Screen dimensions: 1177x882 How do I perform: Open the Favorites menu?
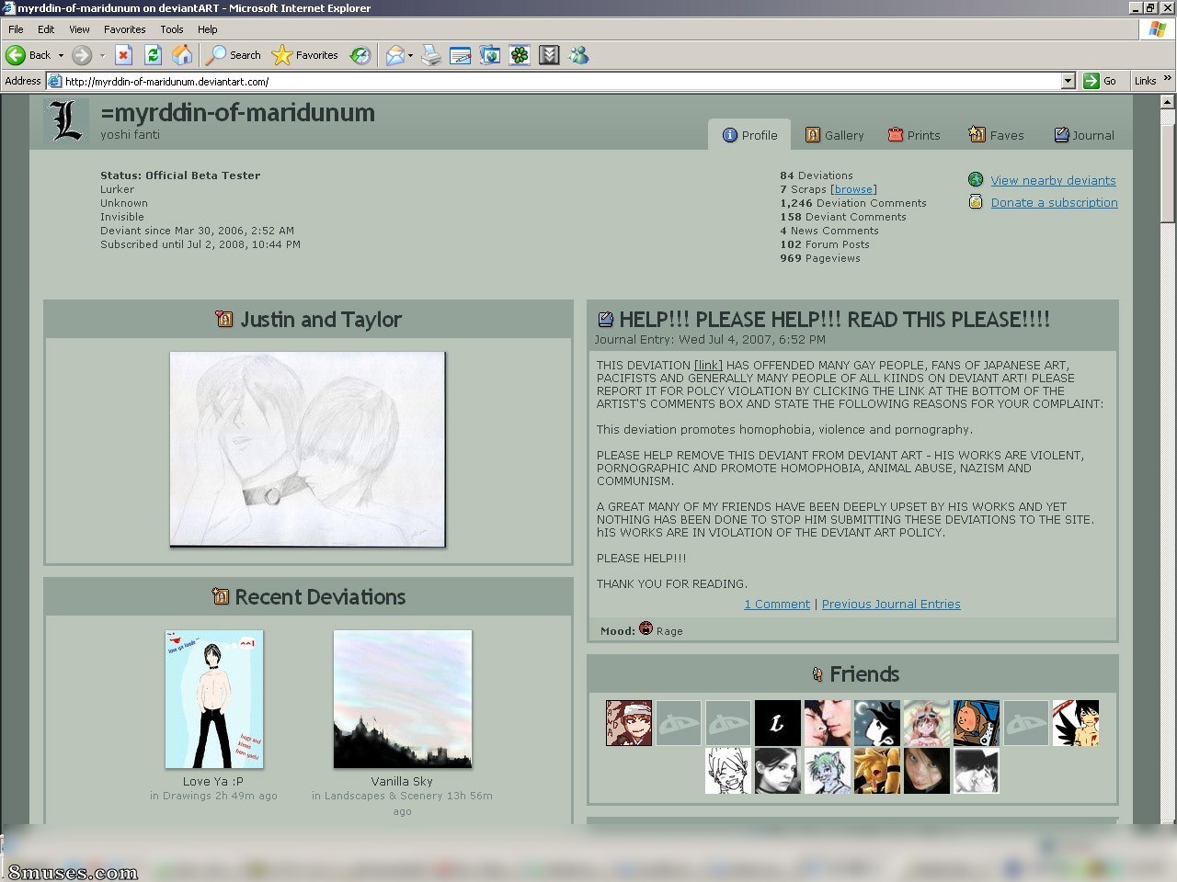click(x=125, y=29)
